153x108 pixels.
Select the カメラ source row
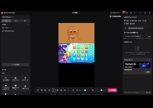pos(16,28)
